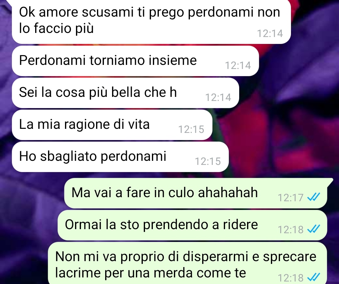Select the 'Ho sbagliato perdonami' bubble

tap(120, 157)
